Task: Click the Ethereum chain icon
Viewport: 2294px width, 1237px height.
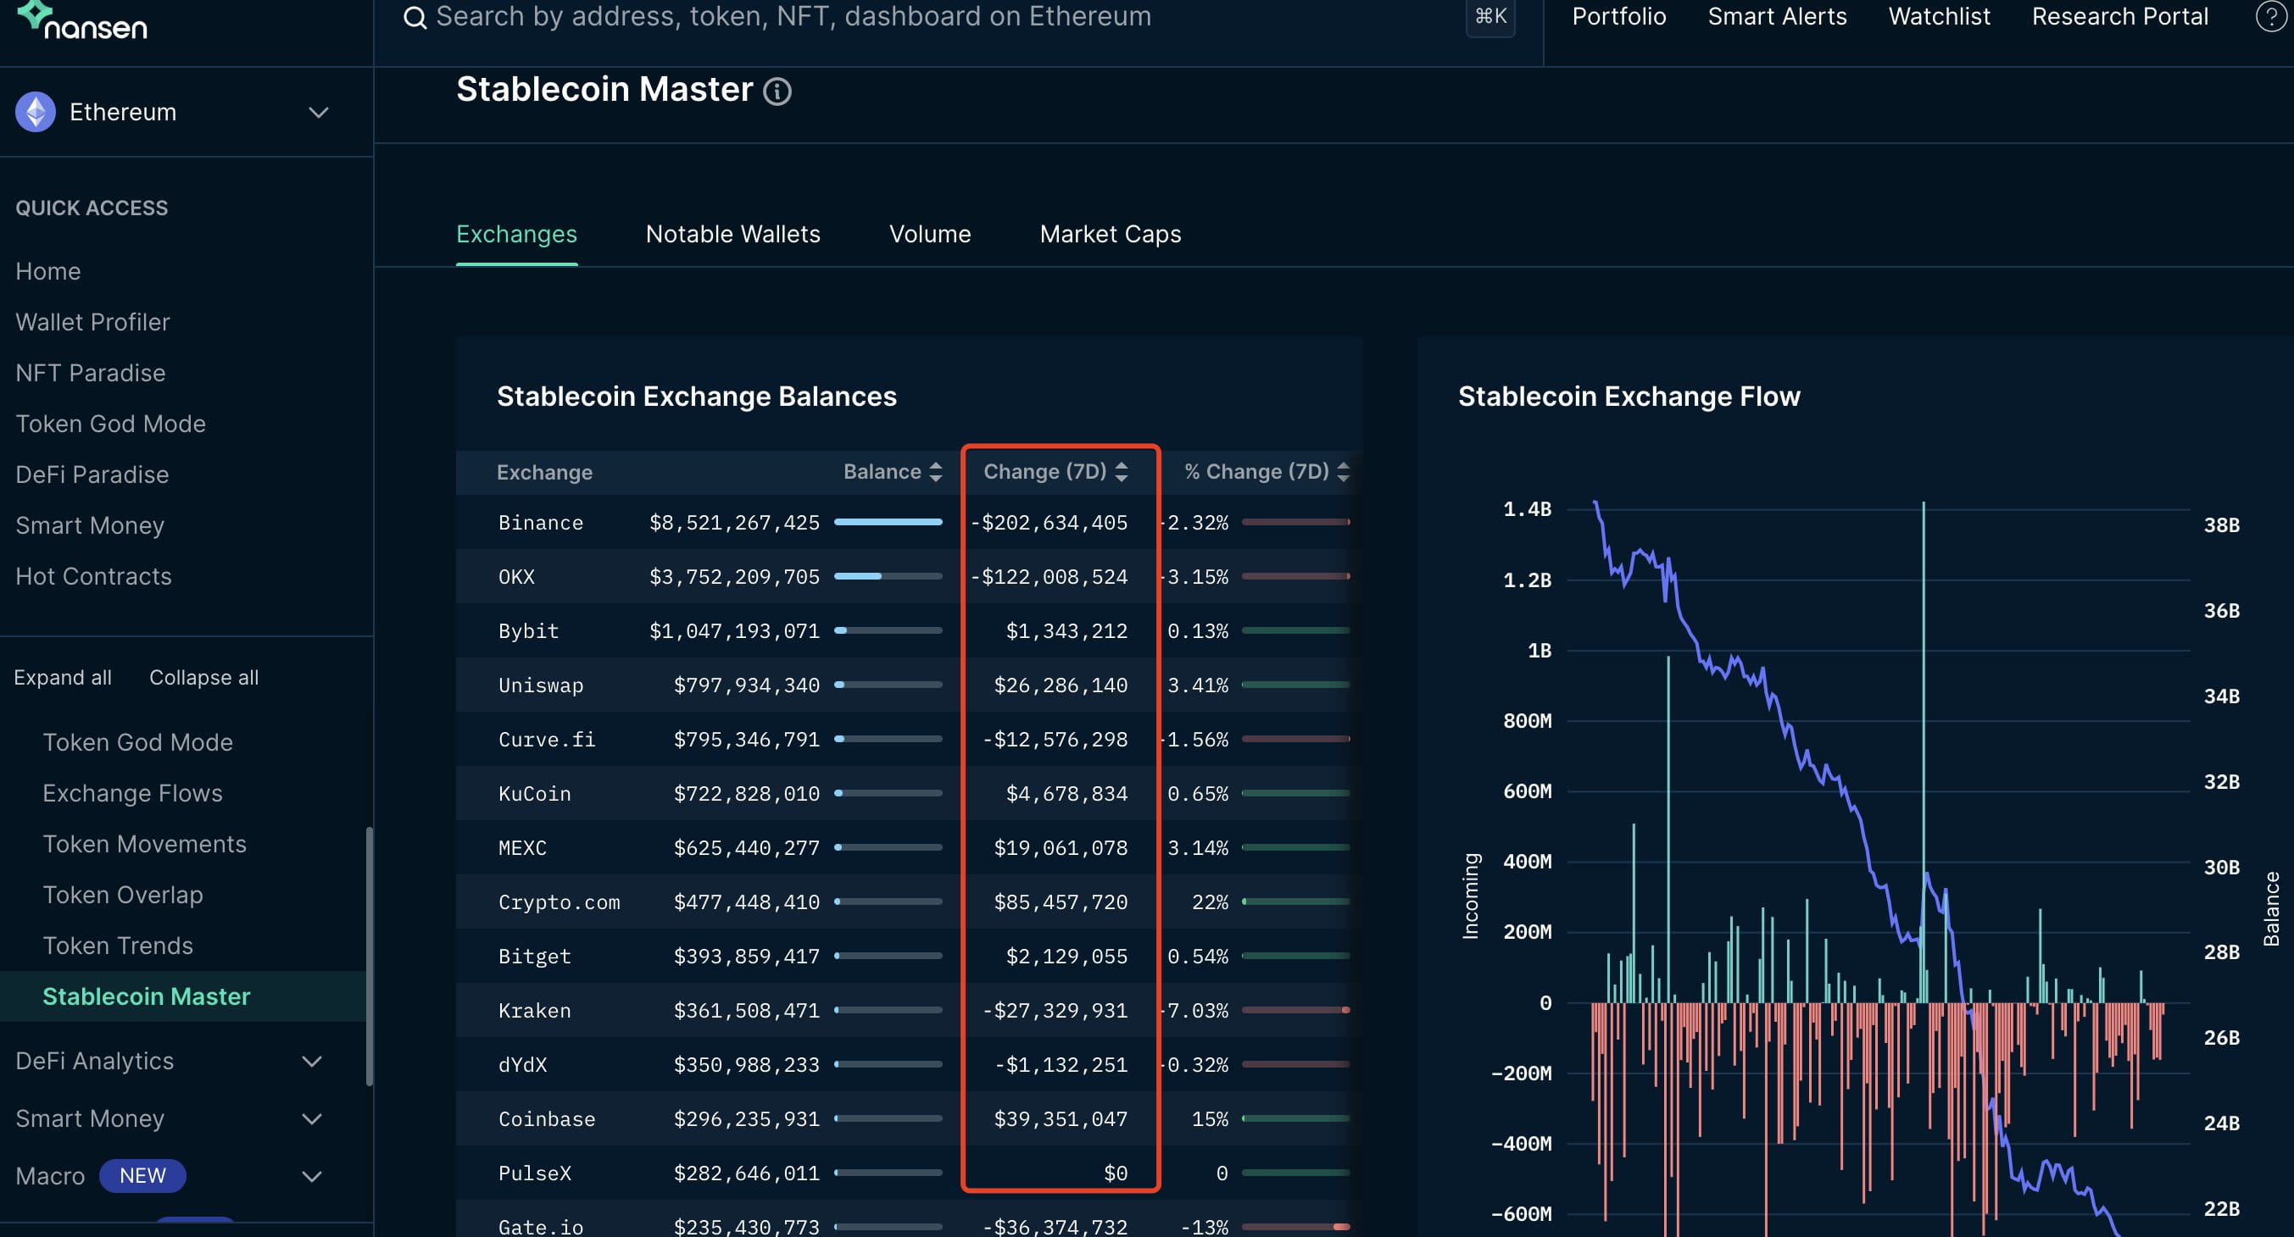Action: pyautogui.click(x=36, y=112)
